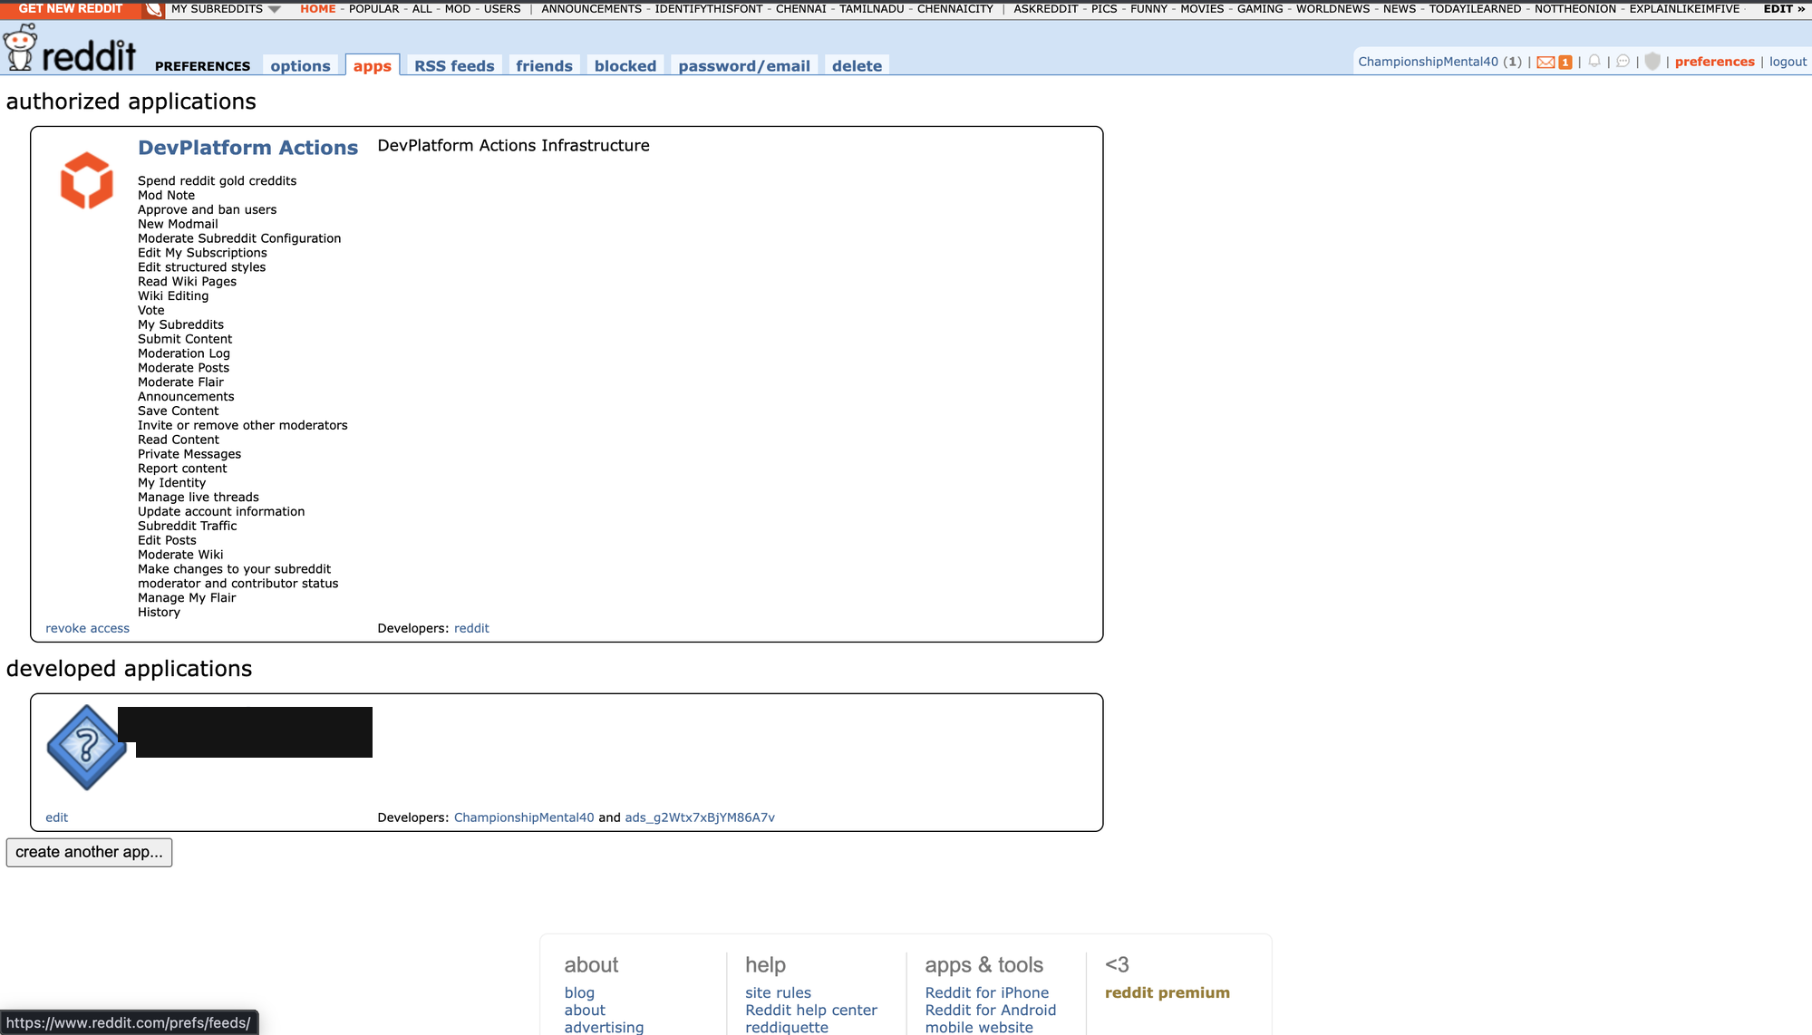
Task: Open the CHENNAICITY subreddit link
Action: point(955,9)
